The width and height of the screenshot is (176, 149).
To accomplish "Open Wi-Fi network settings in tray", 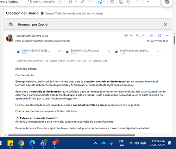I will (x=131, y=143).
